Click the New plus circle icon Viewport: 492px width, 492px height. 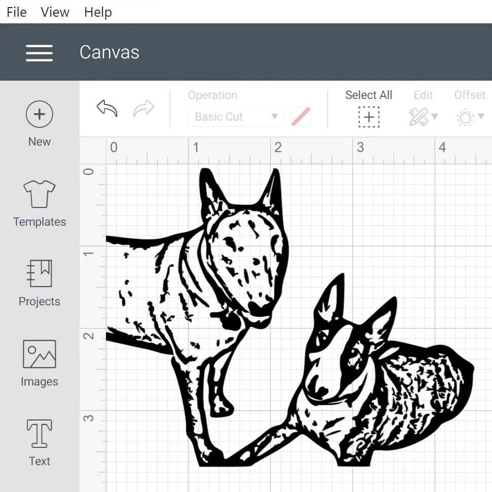(40, 114)
